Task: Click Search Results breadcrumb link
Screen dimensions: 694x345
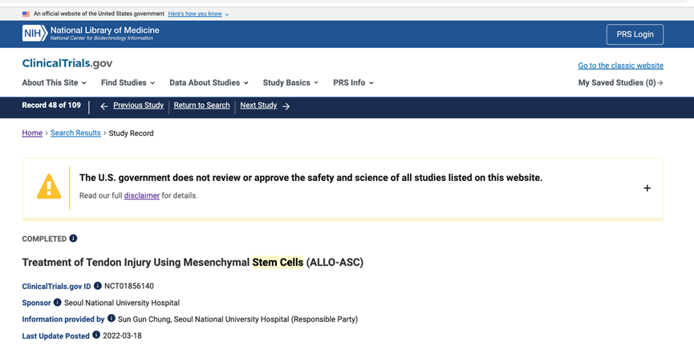Action: 75,133
